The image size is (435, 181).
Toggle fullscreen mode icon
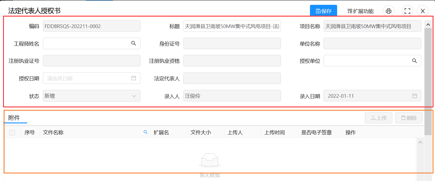(x=407, y=11)
